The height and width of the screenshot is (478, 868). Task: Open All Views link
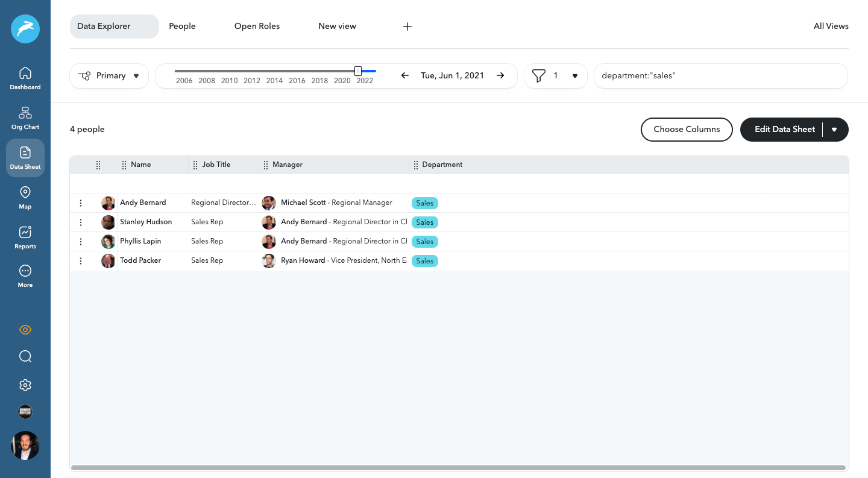[831, 27]
